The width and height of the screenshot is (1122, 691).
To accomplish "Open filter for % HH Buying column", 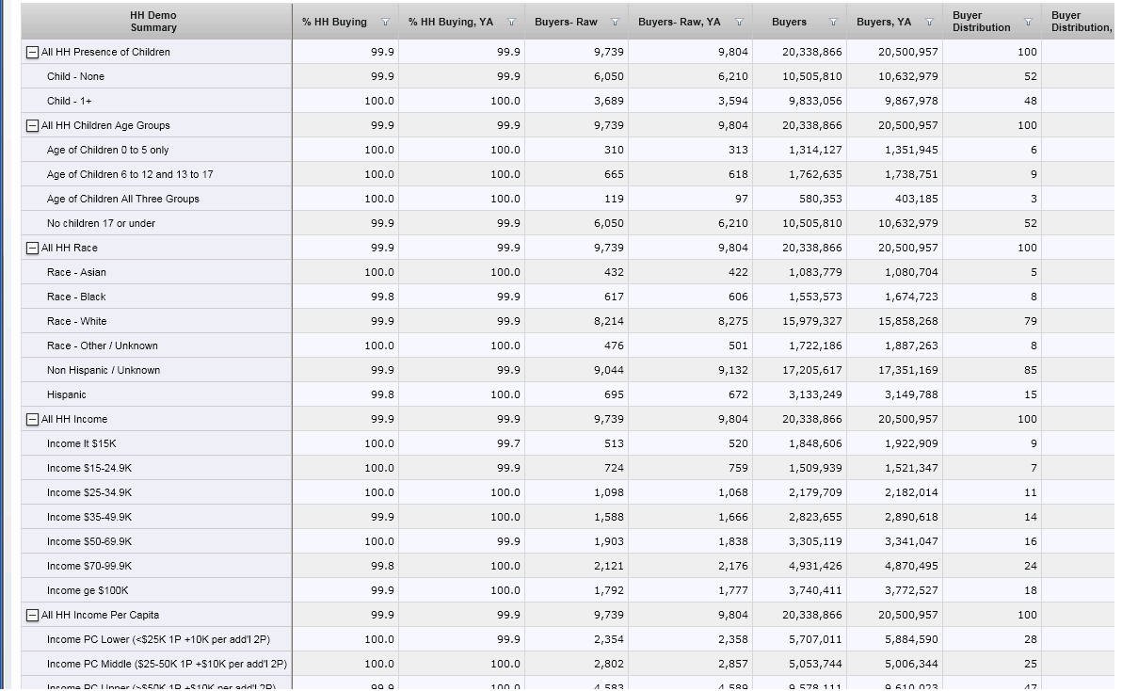I will 385,23.
